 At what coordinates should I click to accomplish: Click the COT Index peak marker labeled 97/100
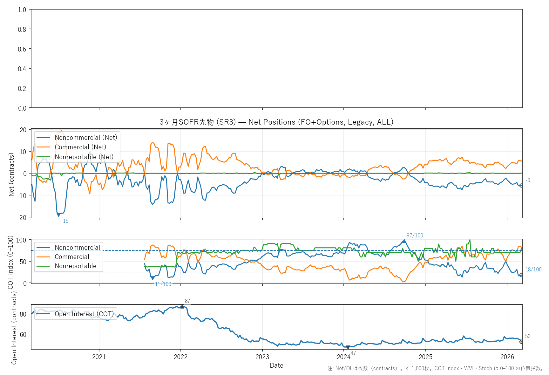pos(404,241)
